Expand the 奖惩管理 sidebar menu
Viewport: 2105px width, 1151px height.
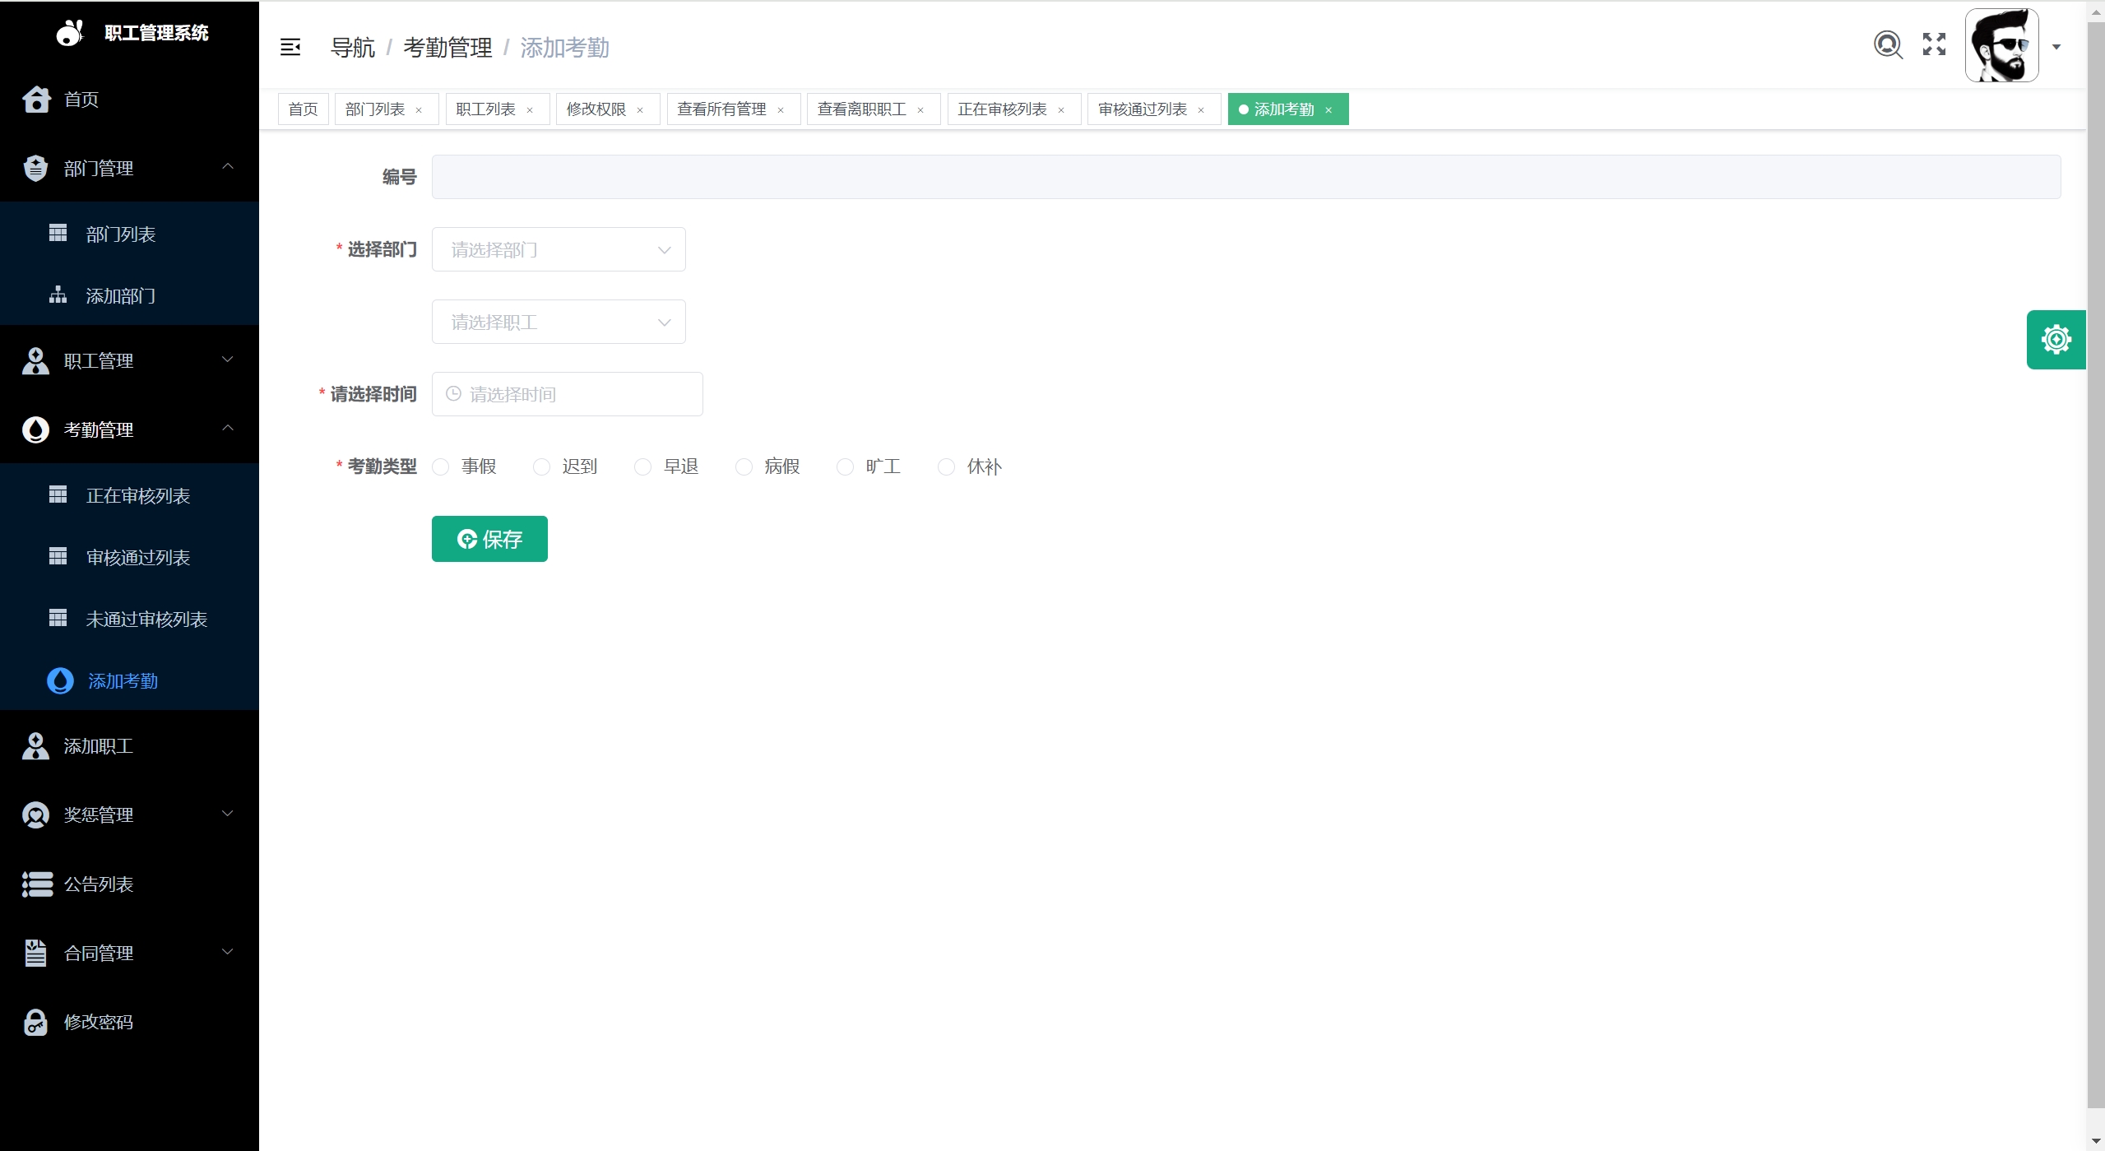click(x=129, y=815)
